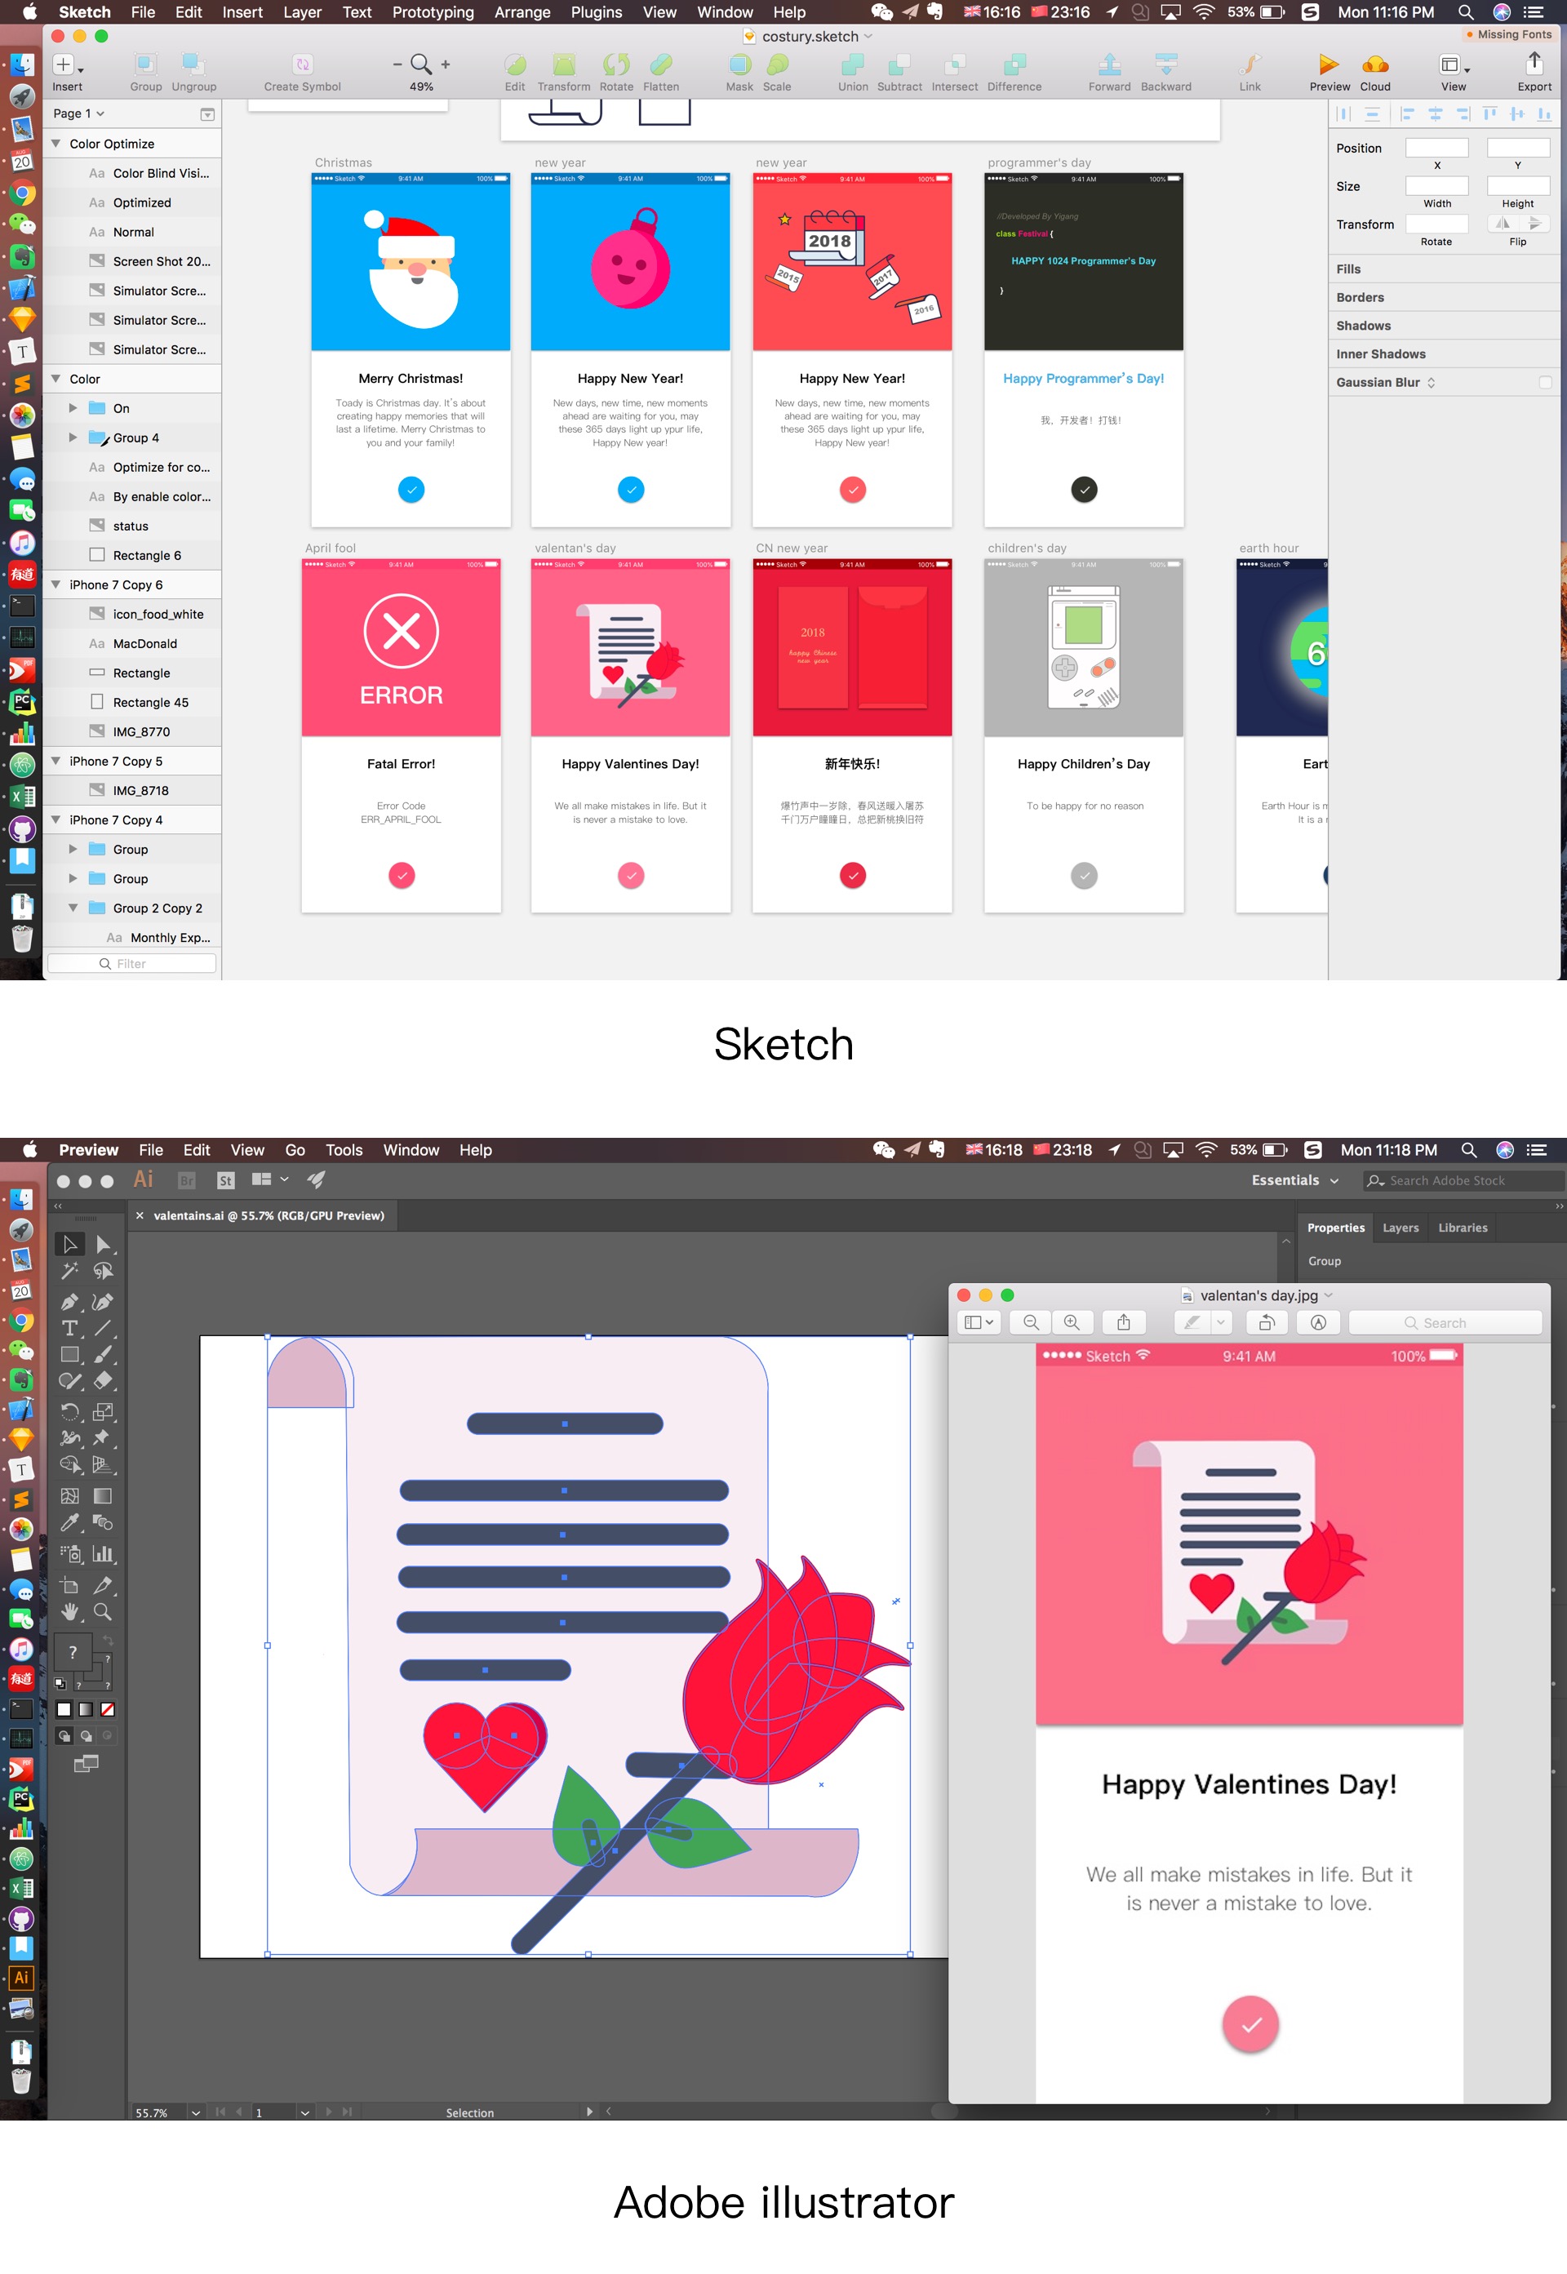Image resolution: width=1567 pixels, height=2274 pixels.
Task: Collapse the iPhone 7 Copy 5 artboard
Action: pos(56,761)
